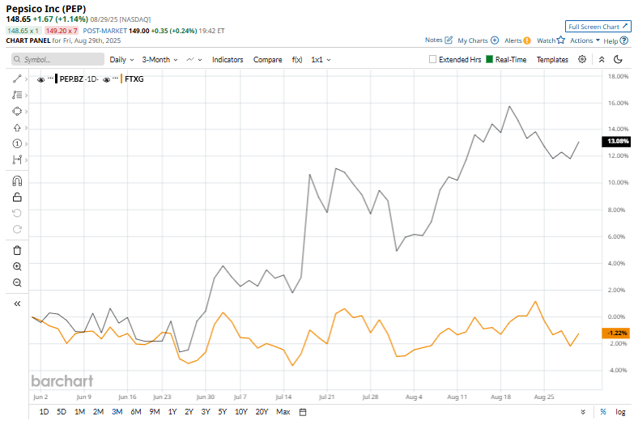Toggle log scale

pyautogui.click(x=620, y=412)
